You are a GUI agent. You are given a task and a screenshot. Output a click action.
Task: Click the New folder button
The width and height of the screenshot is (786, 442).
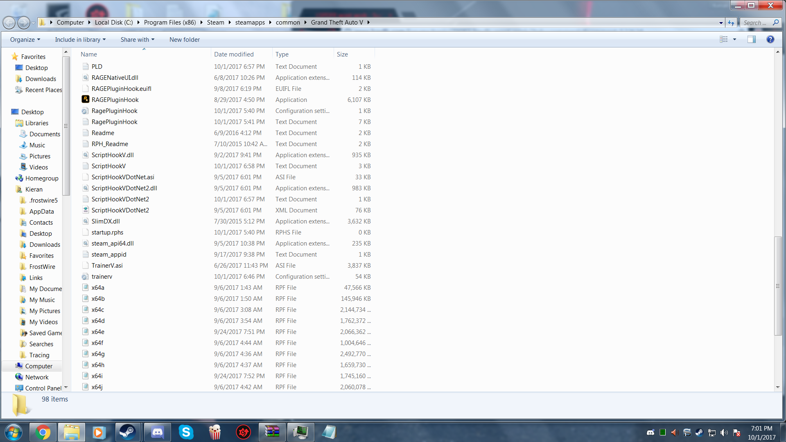pos(185,40)
